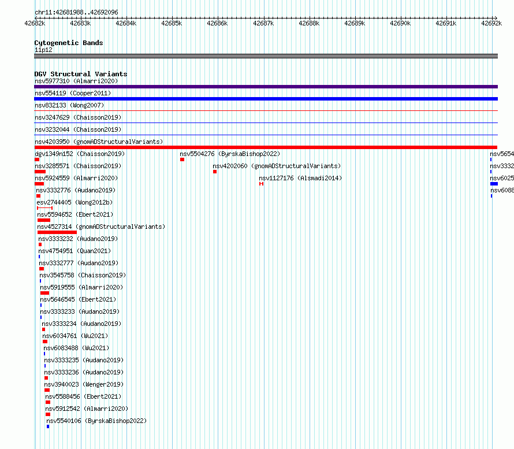This screenshot has height=449, width=514.
Task: Click the 42683k ruler position
Action: 80,23
